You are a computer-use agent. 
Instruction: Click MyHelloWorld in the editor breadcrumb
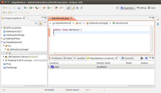[62, 23]
